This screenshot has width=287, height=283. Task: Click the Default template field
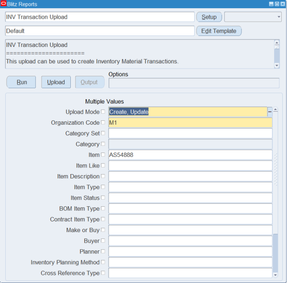click(x=100, y=31)
